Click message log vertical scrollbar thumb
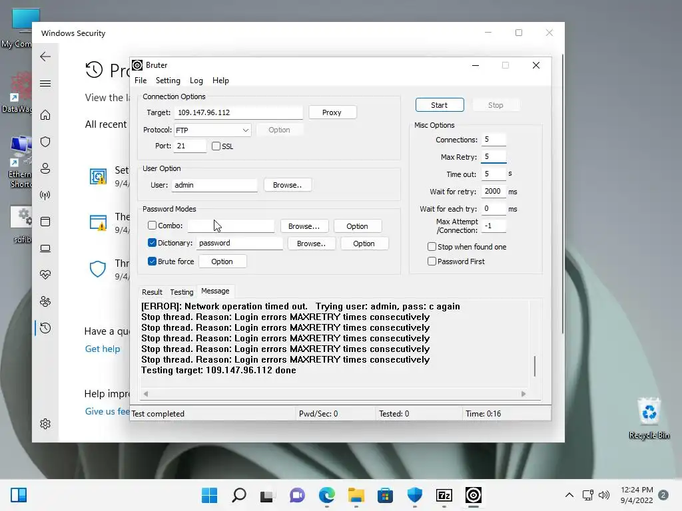The width and height of the screenshot is (682, 511). click(x=535, y=366)
